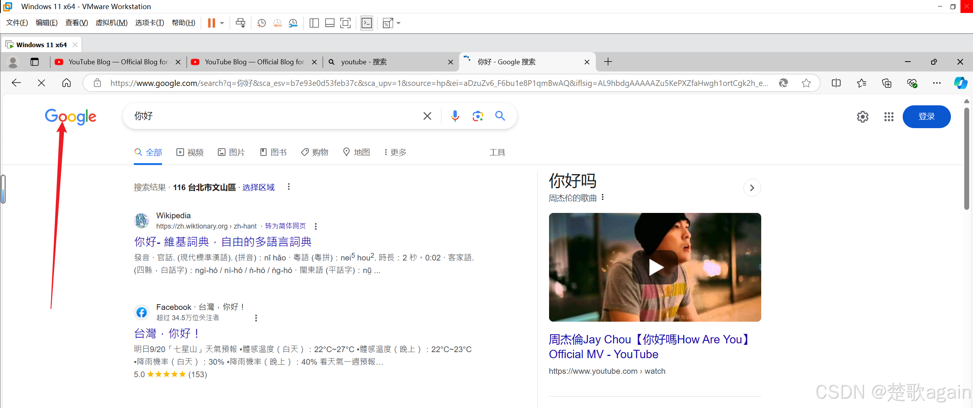The width and height of the screenshot is (973, 408).
Task: Toggle the thumbnail bar view icon in VMware
Action: tap(330, 23)
